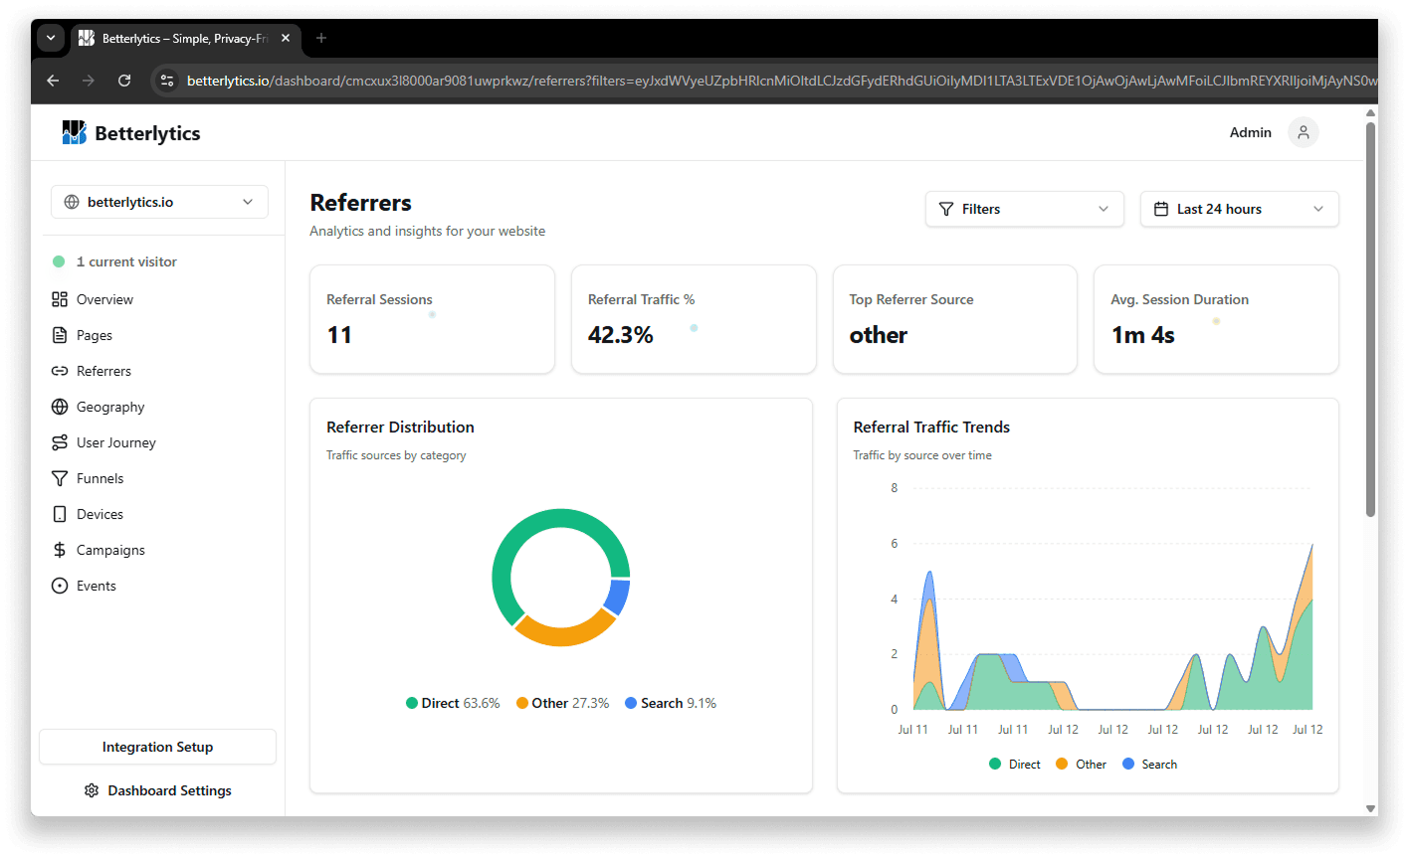Click the 1 current visitor text
This screenshot has width=1409, height=859.
[126, 261]
